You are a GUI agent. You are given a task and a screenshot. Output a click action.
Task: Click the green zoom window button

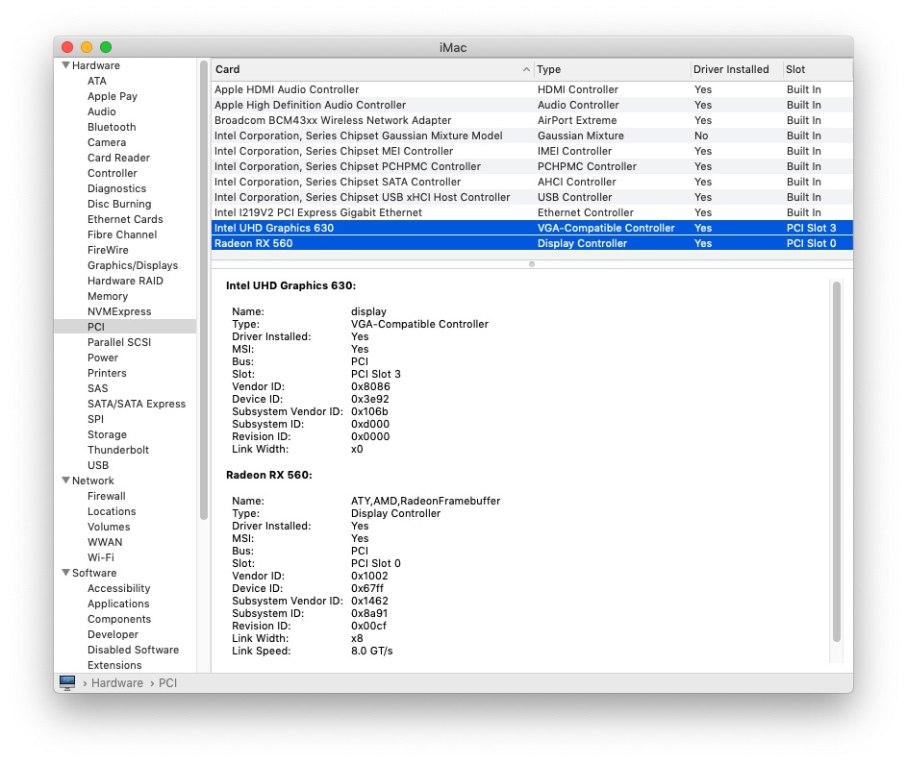point(106,47)
